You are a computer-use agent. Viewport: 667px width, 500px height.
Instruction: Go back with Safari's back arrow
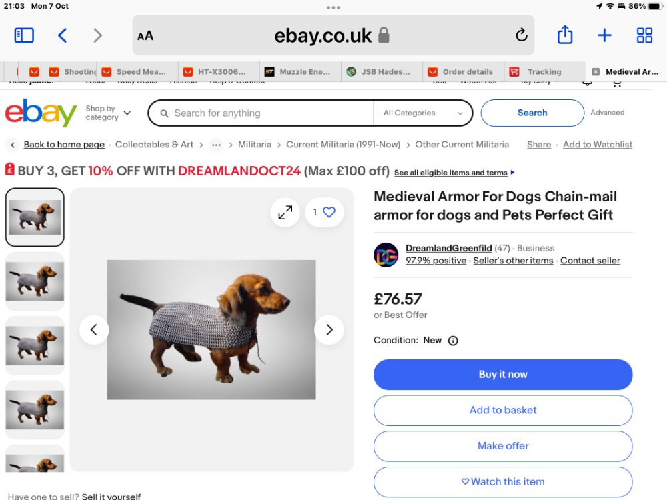63,35
